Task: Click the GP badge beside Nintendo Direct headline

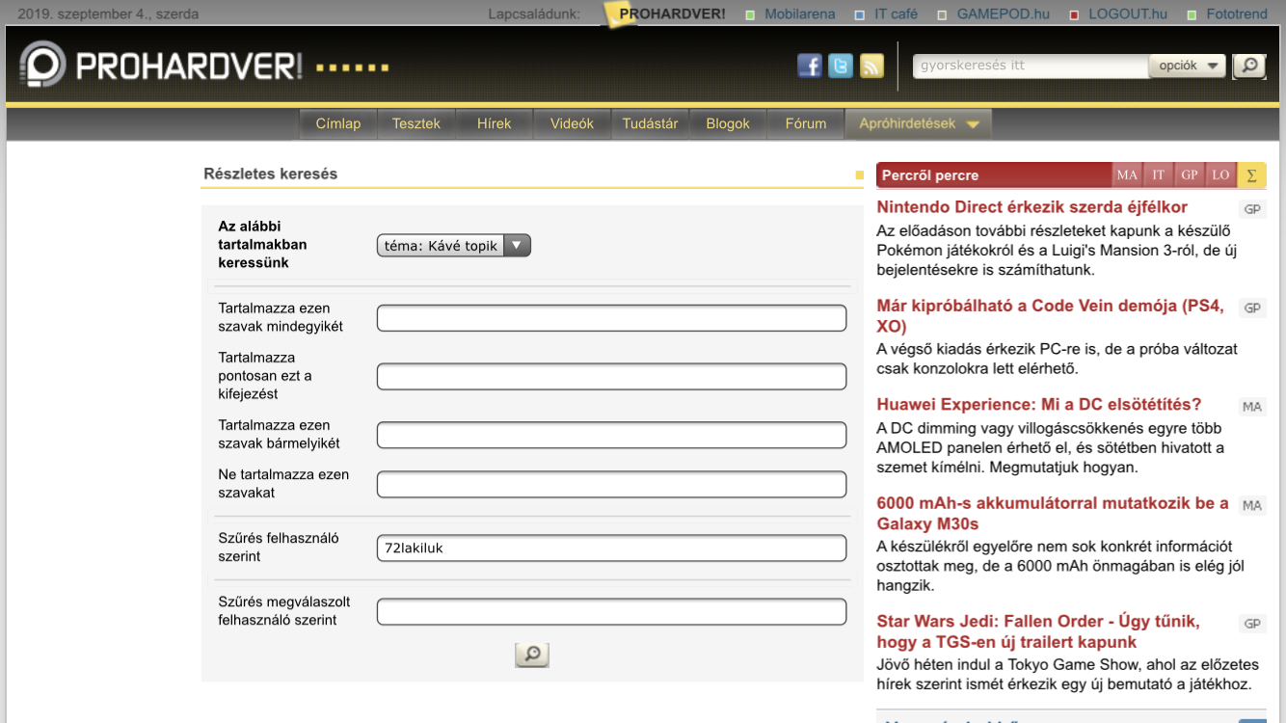Action: pyautogui.click(x=1252, y=209)
